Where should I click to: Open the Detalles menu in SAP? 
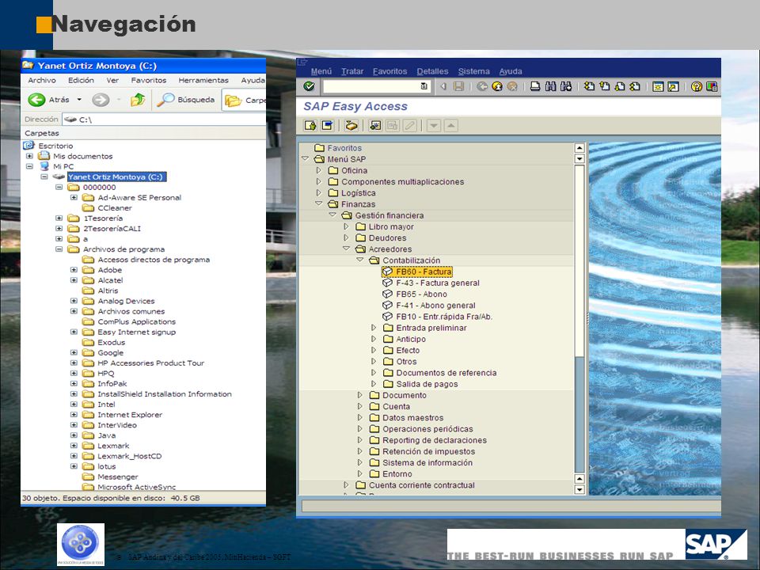(432, 71)
